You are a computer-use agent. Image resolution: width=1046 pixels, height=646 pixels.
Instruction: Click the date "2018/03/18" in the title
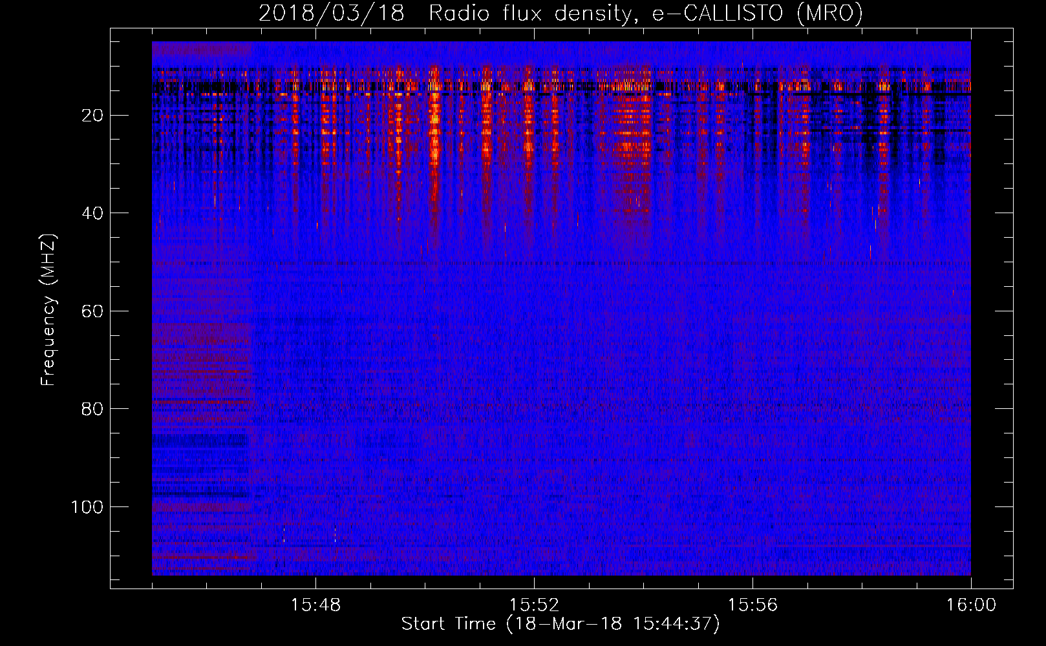tap(332, 14)
